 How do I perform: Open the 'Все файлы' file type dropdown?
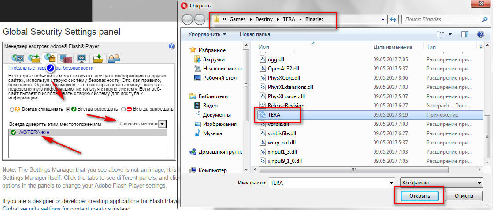(x=442, y=183)
